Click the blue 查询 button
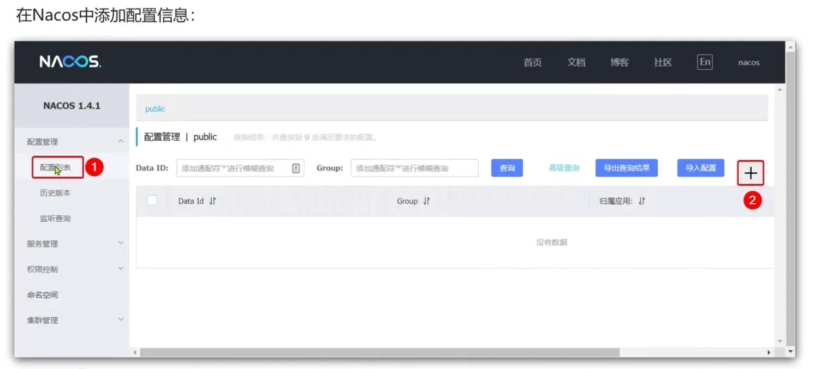 coord(507,168)
